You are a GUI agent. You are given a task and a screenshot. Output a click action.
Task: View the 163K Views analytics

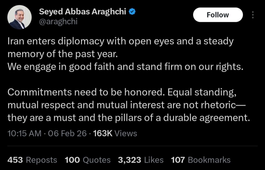coord(115,133)
